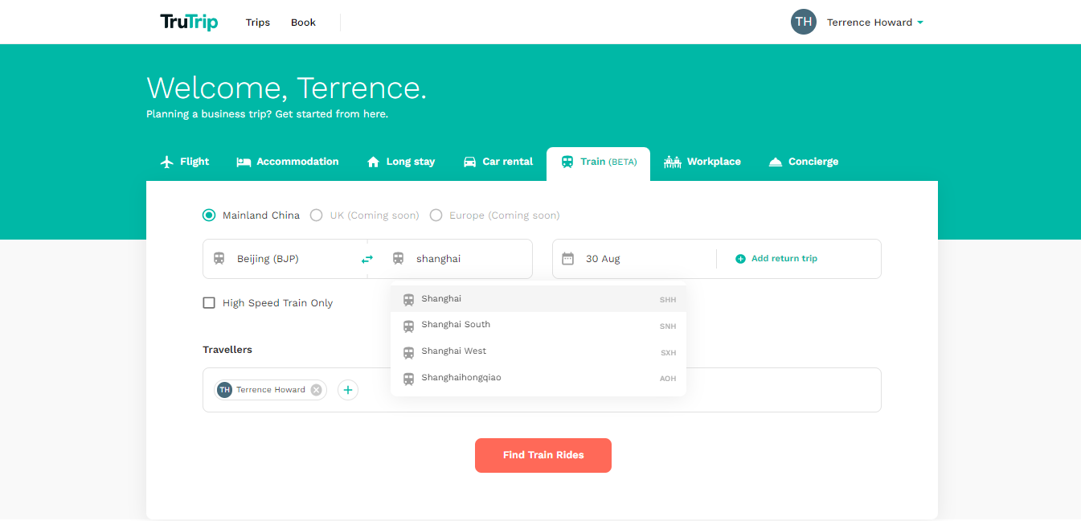Click the bell icon on Concierge tab
Screen dimensions: 1081x521
tap(776, 162)
